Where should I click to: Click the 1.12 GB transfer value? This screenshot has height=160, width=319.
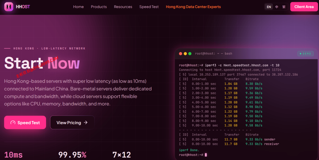(231, 107)
